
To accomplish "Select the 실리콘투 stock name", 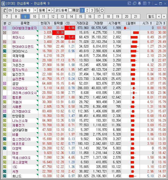I will pyautogui.click(x=18, y=79).
